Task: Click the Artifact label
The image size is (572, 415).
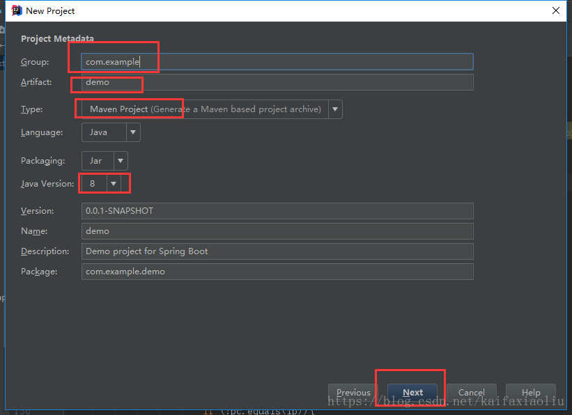Action: coord(36,82)
